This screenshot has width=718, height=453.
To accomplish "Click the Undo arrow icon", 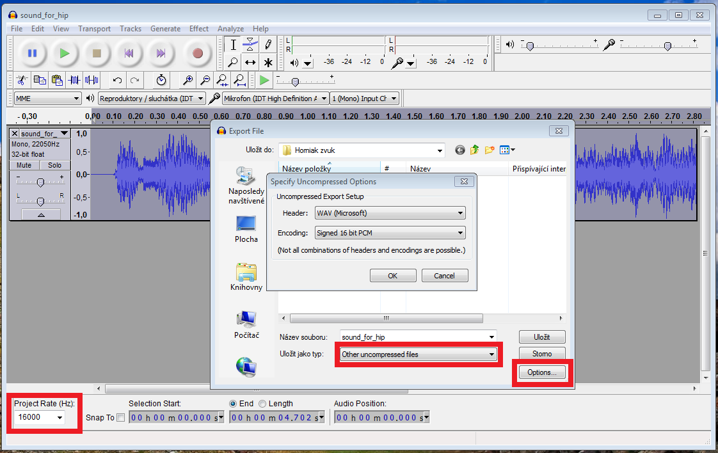I will [x=117, y=81].
